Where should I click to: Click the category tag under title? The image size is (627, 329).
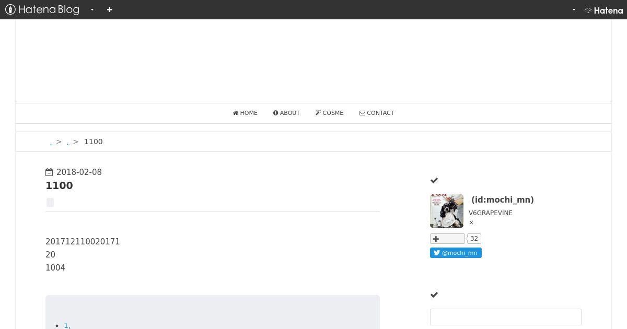tap(50, 202)
